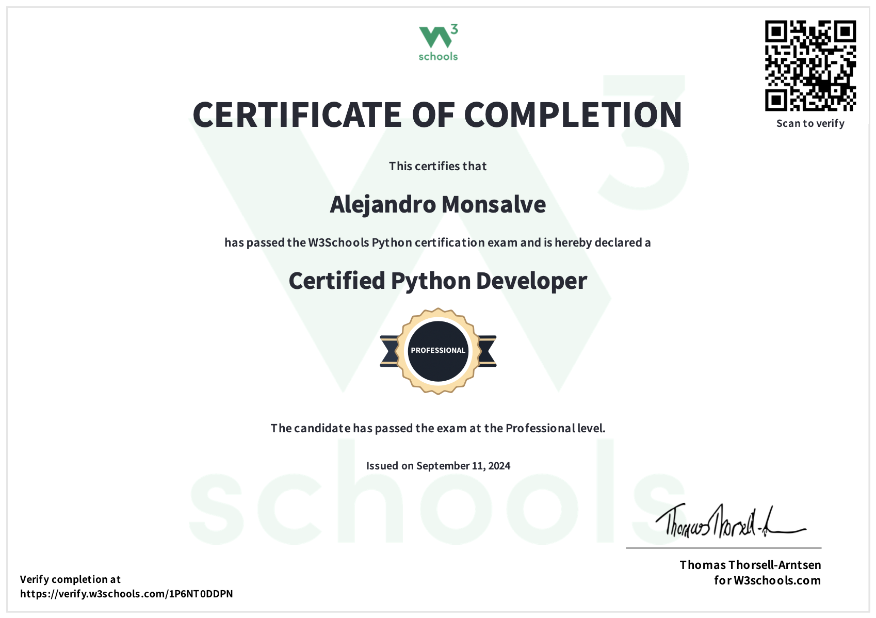Open the verify.w3schools.com verification link
Screen dimensions: 876x618
(126, 594)
